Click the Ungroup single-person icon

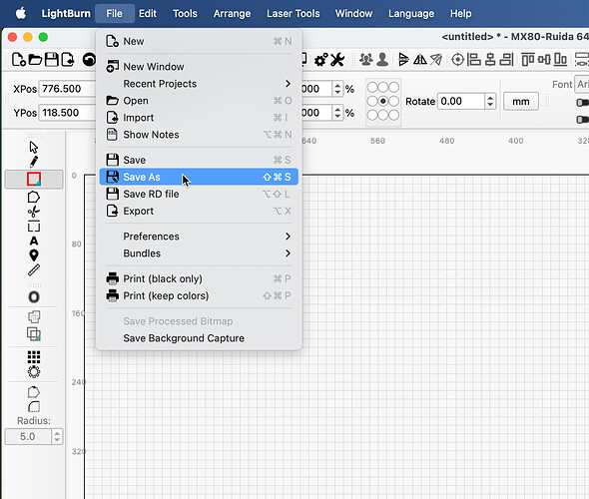[x=382, y=59]
